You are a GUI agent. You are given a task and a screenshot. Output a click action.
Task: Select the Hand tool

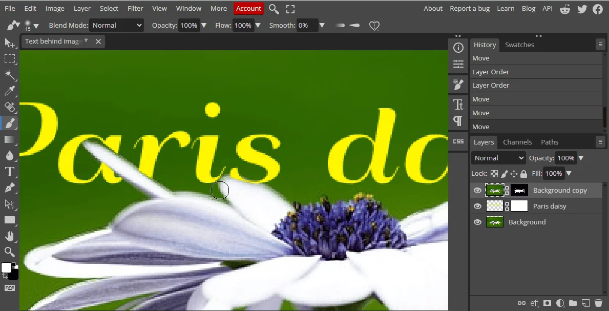click(x=10, y=236)
